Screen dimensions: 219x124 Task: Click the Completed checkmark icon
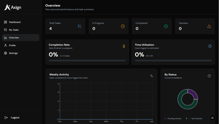coord(166,26)
